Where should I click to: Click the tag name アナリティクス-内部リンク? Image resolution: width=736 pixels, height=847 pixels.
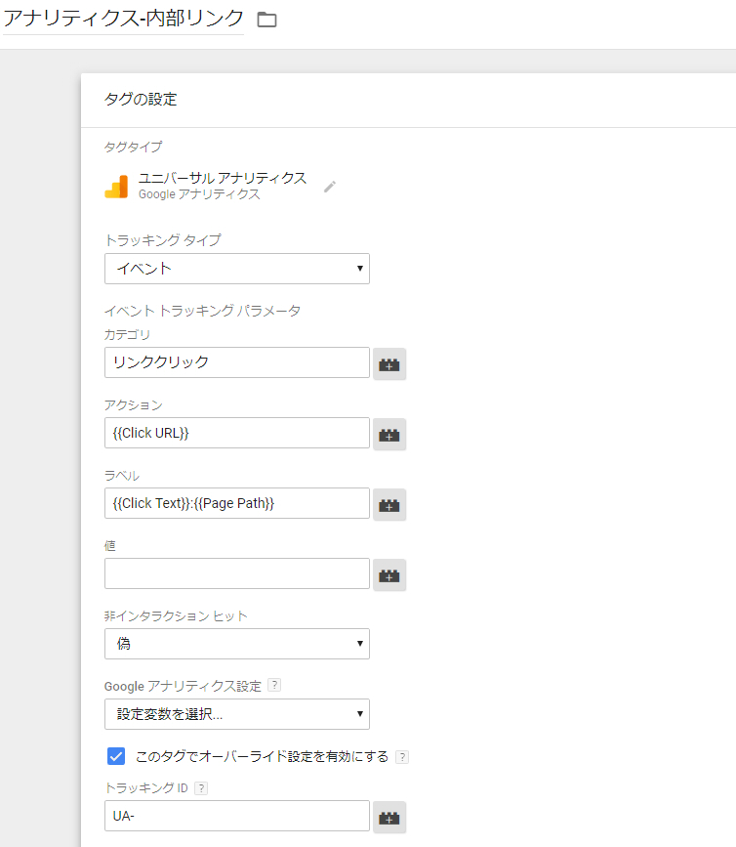tap(124, 19)
